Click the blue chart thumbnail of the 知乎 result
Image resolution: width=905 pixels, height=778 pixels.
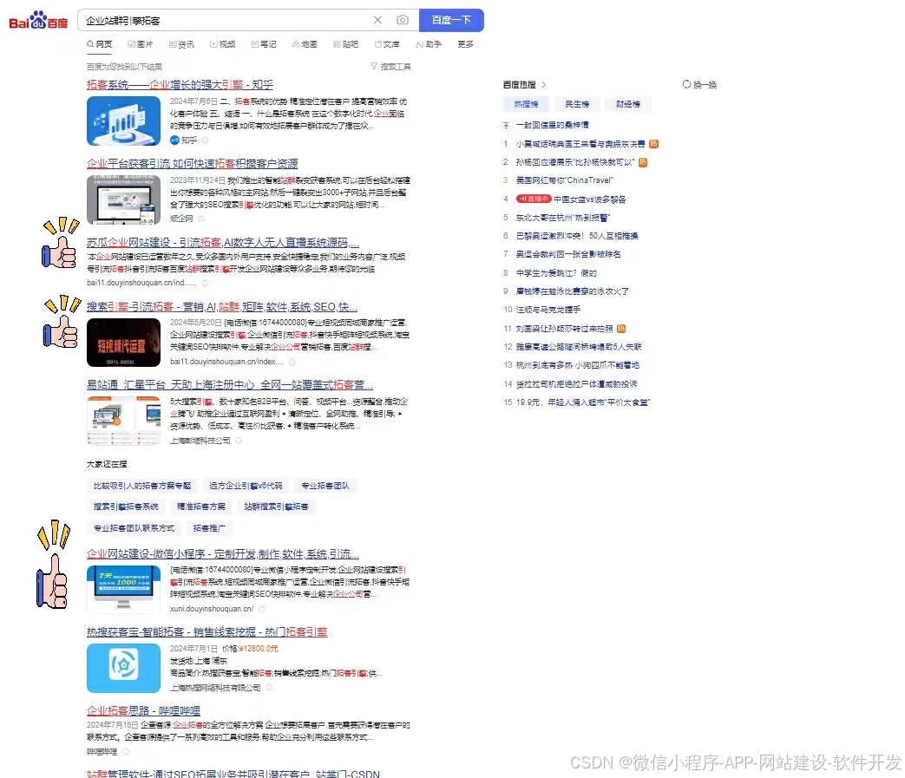pos(123,121)
